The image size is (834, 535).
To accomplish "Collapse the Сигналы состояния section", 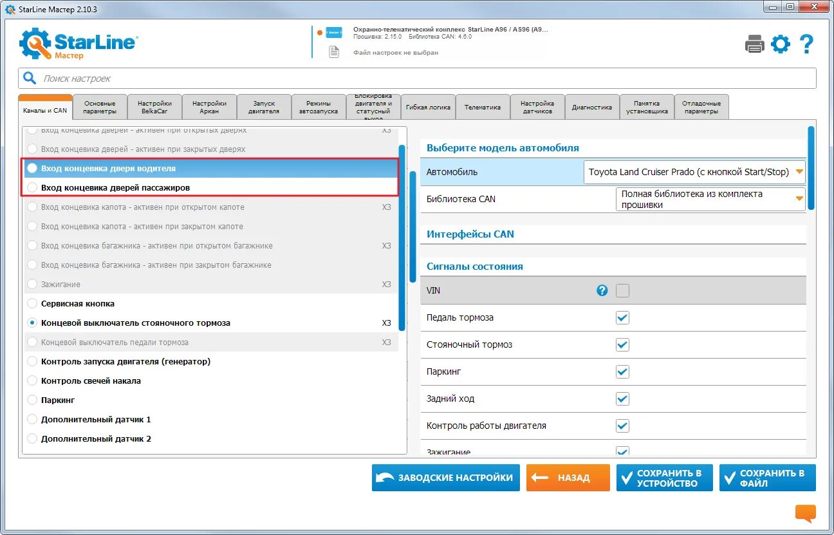I will pyautogui.click(x=613, y=267).
